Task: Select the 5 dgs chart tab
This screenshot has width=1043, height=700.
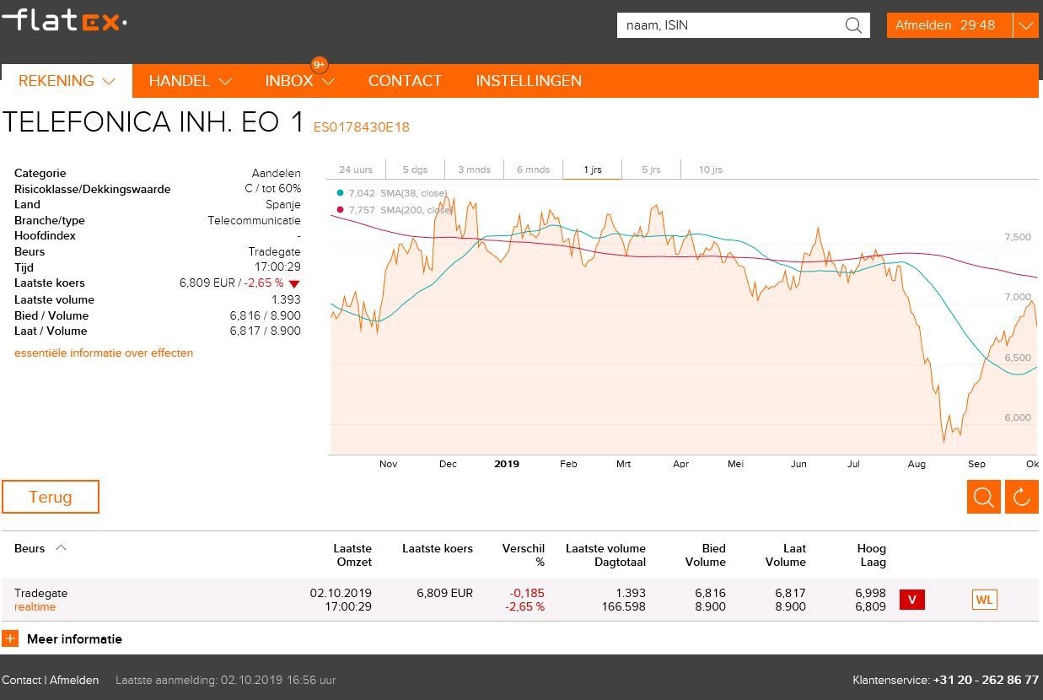Action: [x=415, y=170]
